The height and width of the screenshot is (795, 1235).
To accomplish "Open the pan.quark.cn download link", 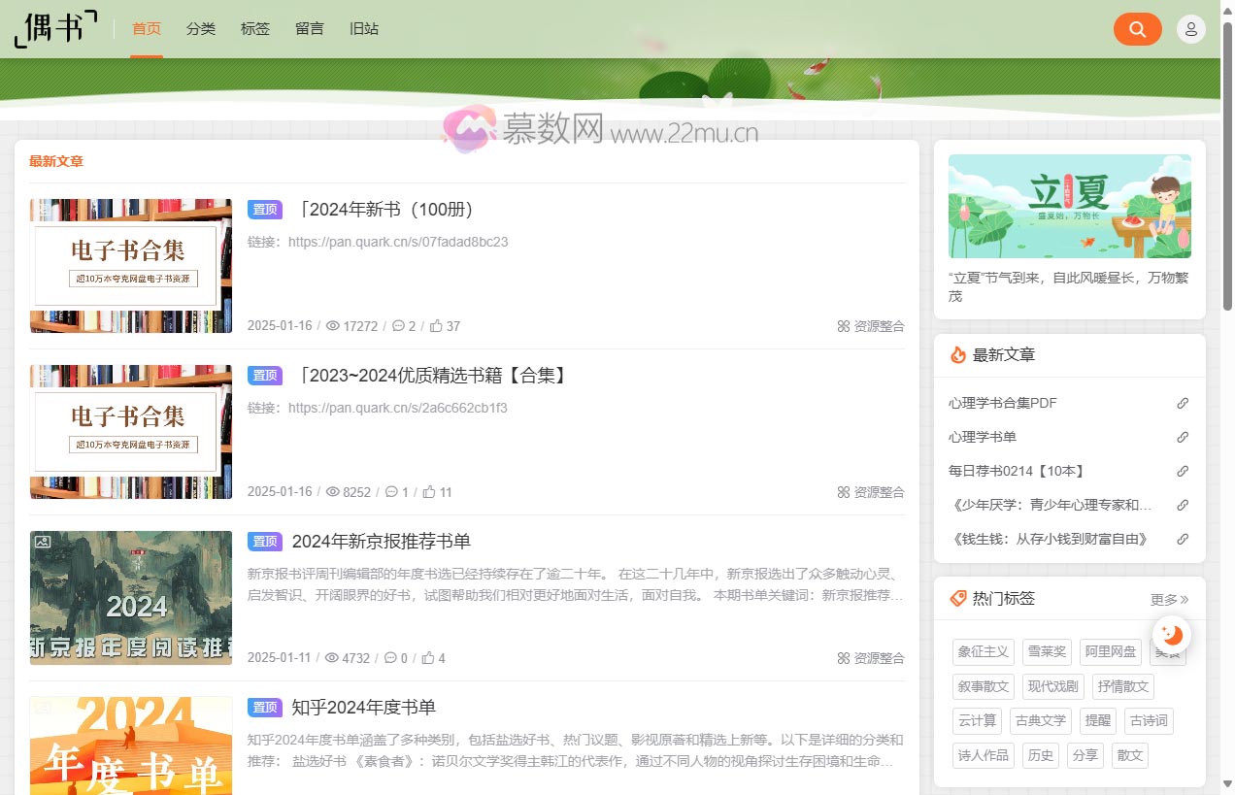I will [x=398, y=242].
